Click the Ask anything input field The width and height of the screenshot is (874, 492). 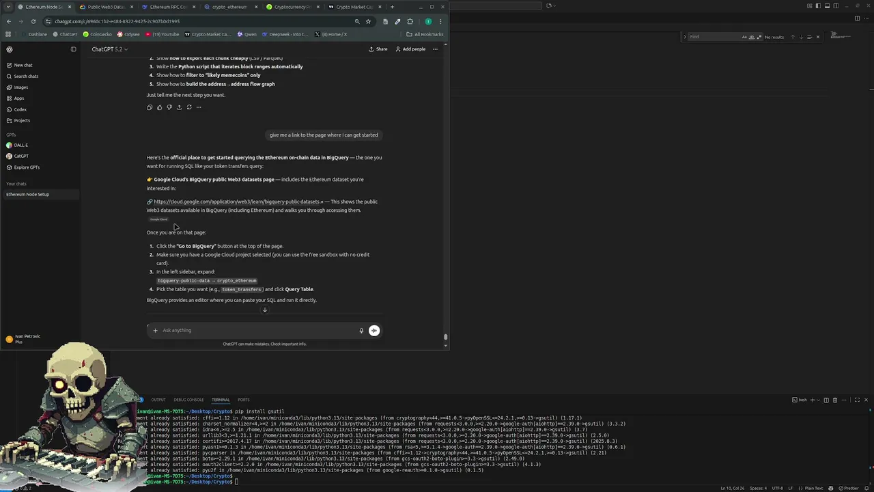coord(258,331)
